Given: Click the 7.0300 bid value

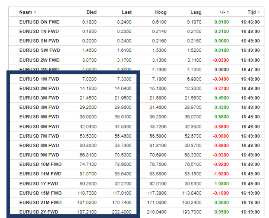Looking at the screenshot, I should [89, 79].
